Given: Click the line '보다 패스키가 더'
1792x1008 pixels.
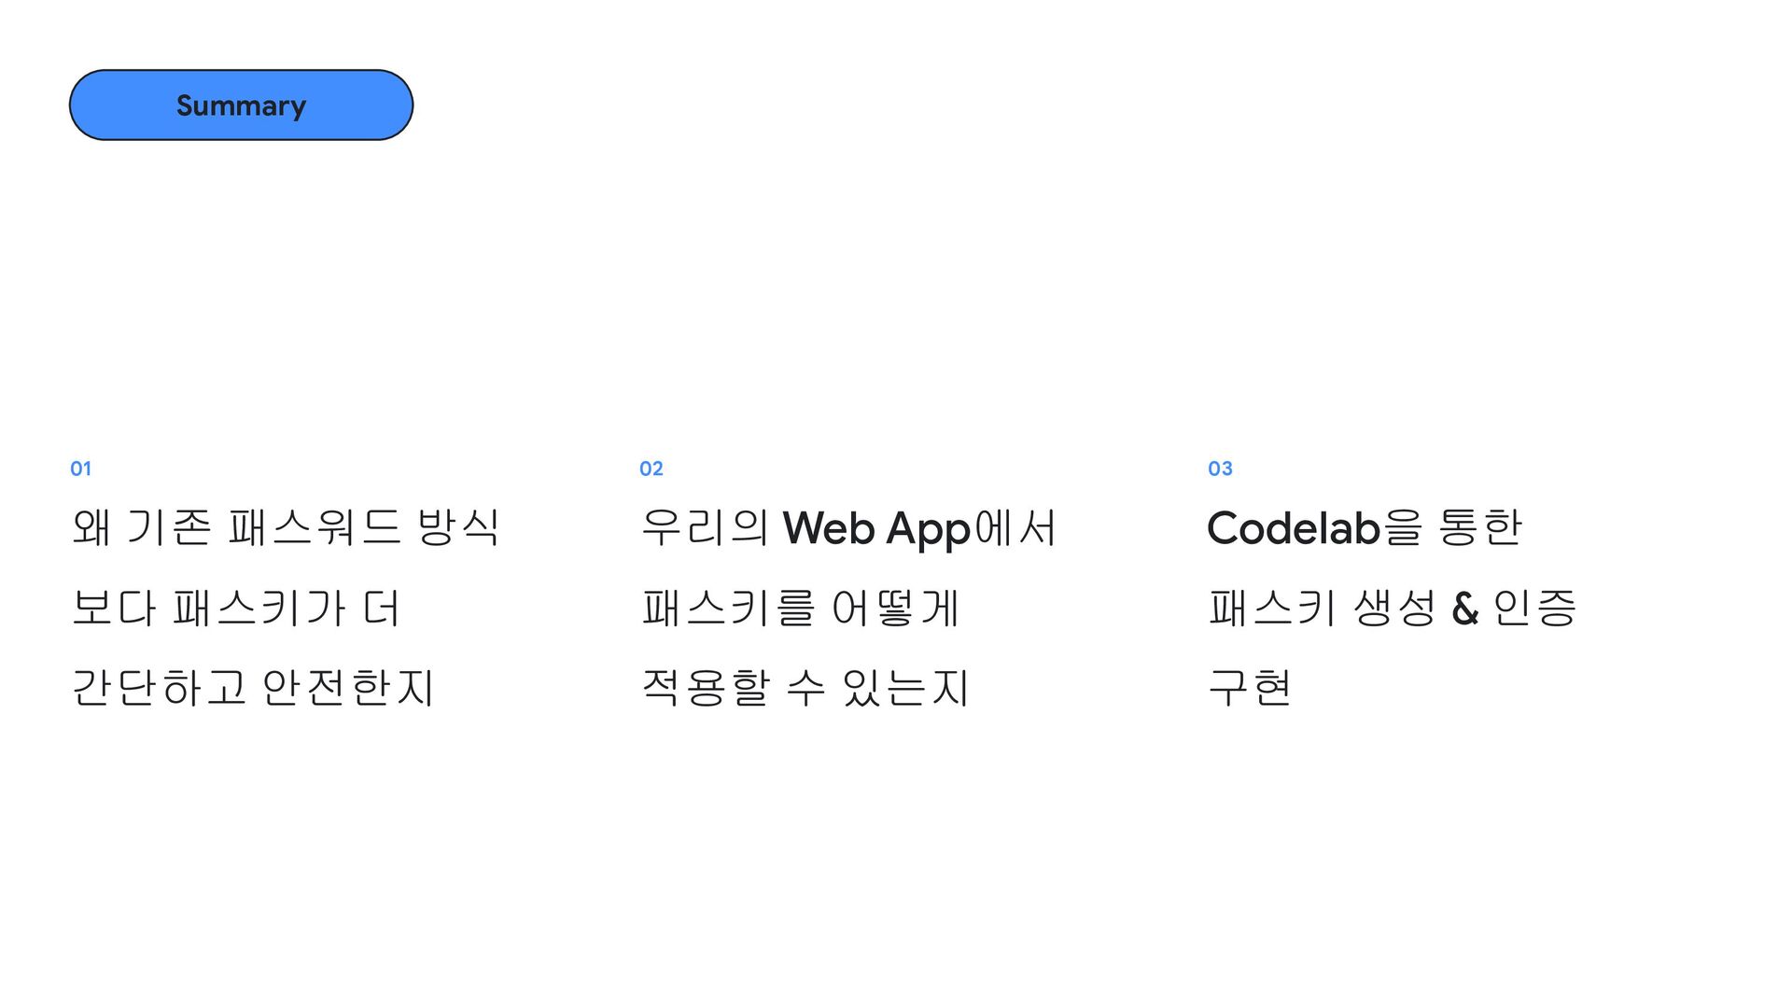Looking at the screenshot, I should (x=236, y=608).
